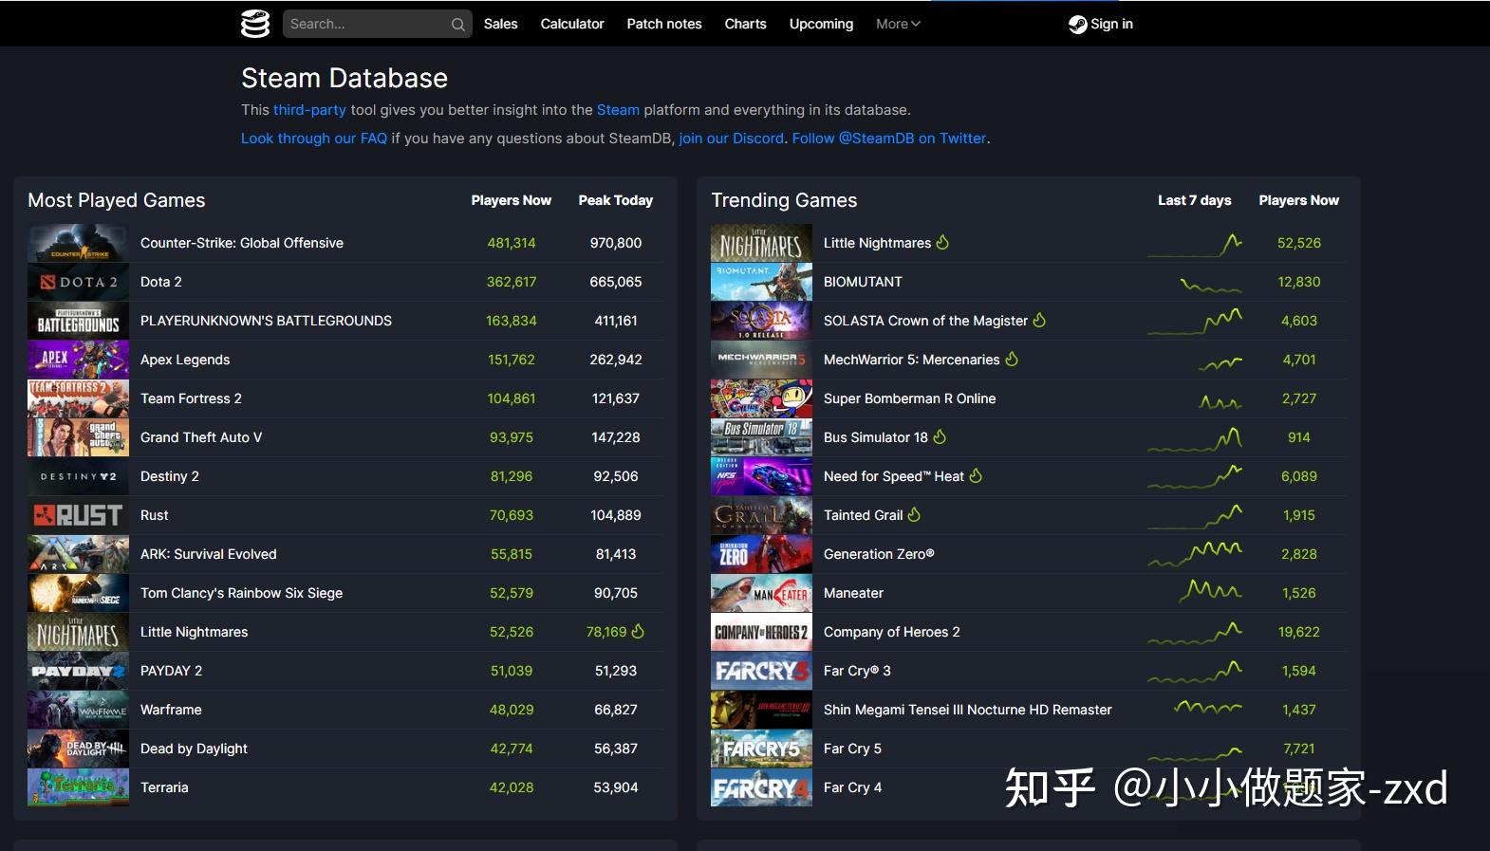Open the Rust game thumbnail
Image resolution: width=1490 pixels, height=851 pixels.
point(78,515)
